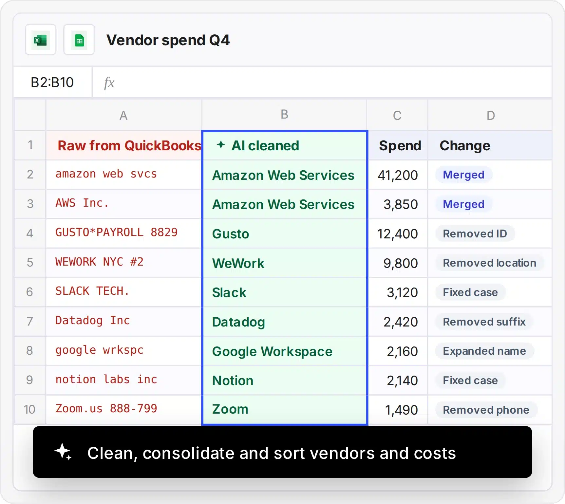Screen dimensions: 565x504
Task: Click the Expanded name tag
Action: coord(484,351)
